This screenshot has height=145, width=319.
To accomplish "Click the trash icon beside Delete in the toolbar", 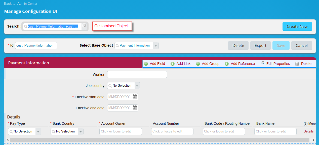I will coord(297,64).
